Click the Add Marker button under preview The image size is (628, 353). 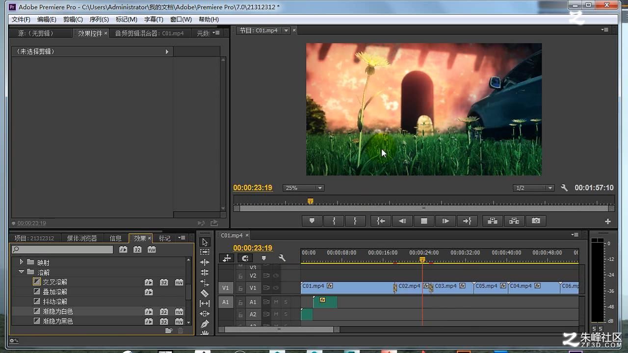click(312, 221)
